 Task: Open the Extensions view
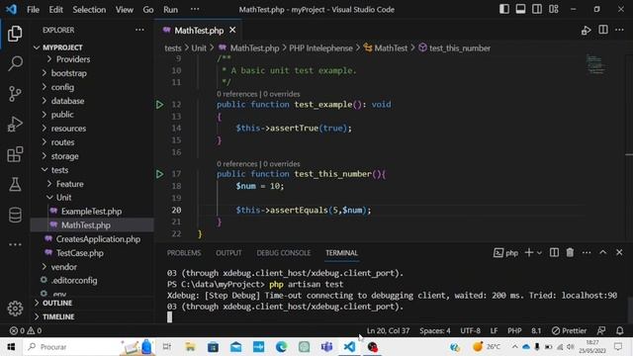[15, 154]
